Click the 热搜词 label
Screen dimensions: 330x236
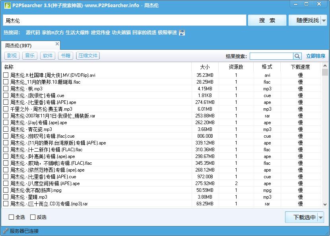(12, 33)
